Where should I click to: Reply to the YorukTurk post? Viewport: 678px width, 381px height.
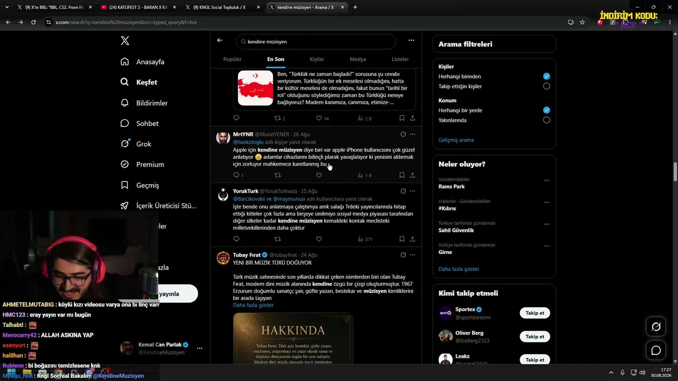pyautogui.click(x=236, y=239)
